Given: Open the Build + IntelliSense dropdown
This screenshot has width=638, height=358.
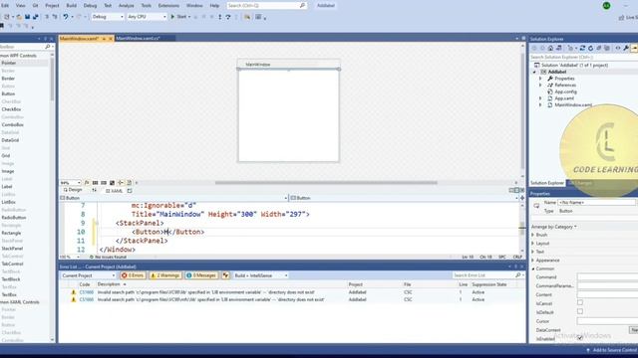Looking at the screenshot, I should (260, 275).
